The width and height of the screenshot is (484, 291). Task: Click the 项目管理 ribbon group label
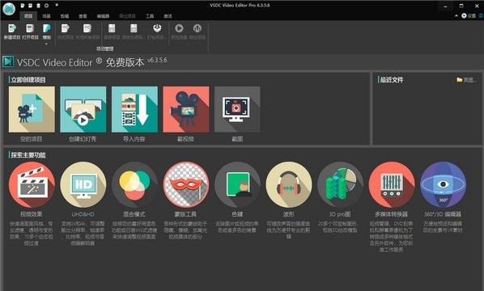105,48
